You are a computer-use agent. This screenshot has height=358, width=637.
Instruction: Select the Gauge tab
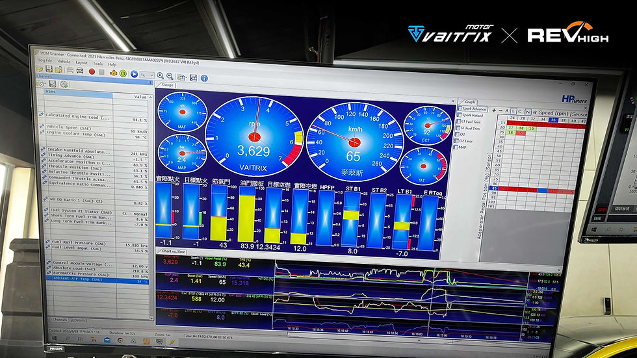168,85
